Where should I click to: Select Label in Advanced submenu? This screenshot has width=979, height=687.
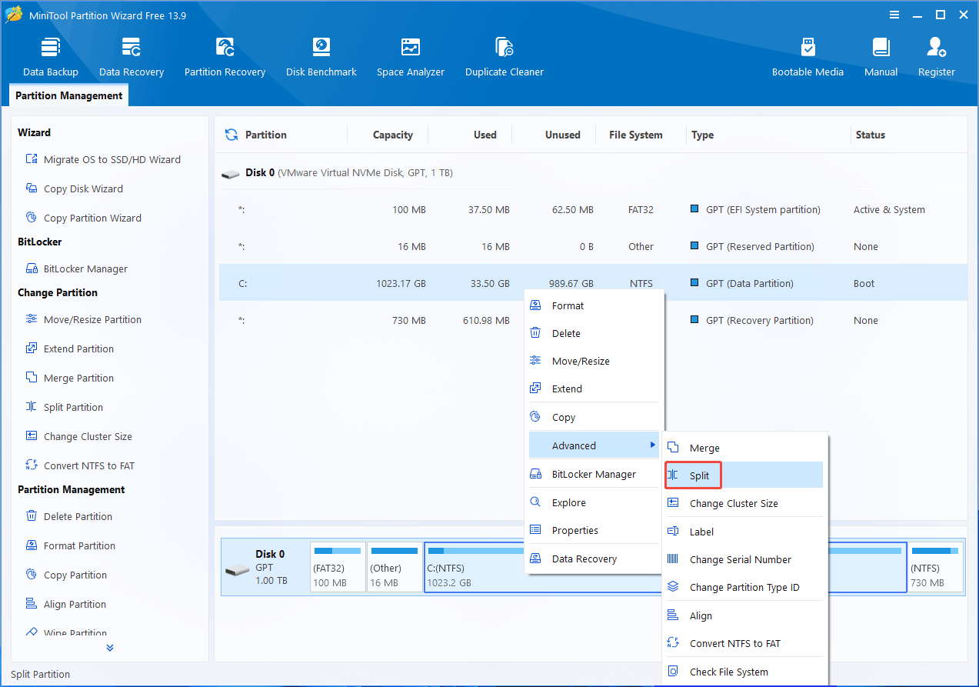(x=744, y=532)
